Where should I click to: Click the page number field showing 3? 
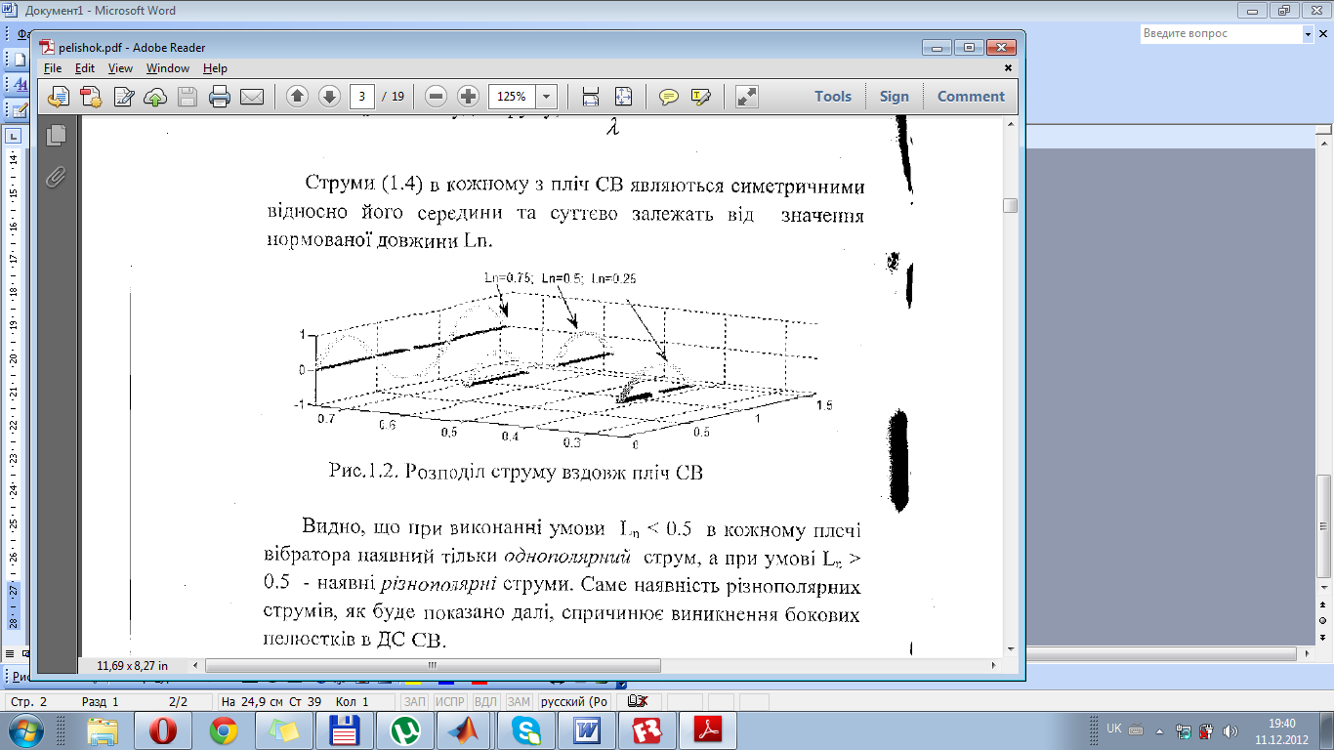point(362,97)
